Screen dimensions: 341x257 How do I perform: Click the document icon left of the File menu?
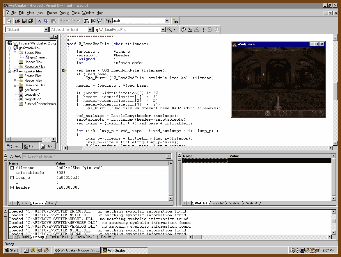8,13
